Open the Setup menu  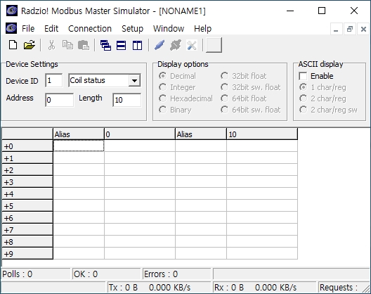pos(132,29)
